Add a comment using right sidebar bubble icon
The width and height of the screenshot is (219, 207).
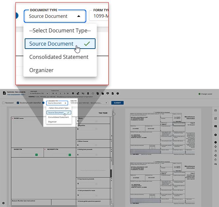point(215,126)
